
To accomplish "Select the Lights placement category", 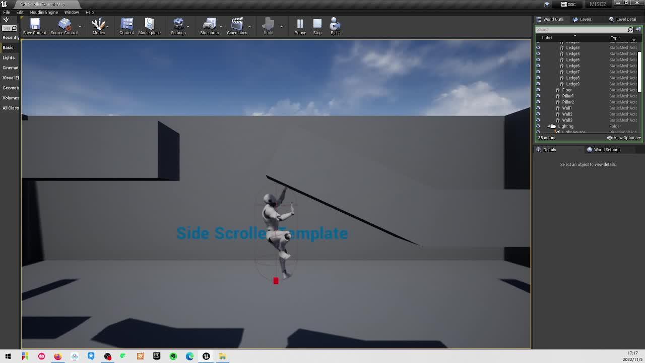I will [9, 57].
